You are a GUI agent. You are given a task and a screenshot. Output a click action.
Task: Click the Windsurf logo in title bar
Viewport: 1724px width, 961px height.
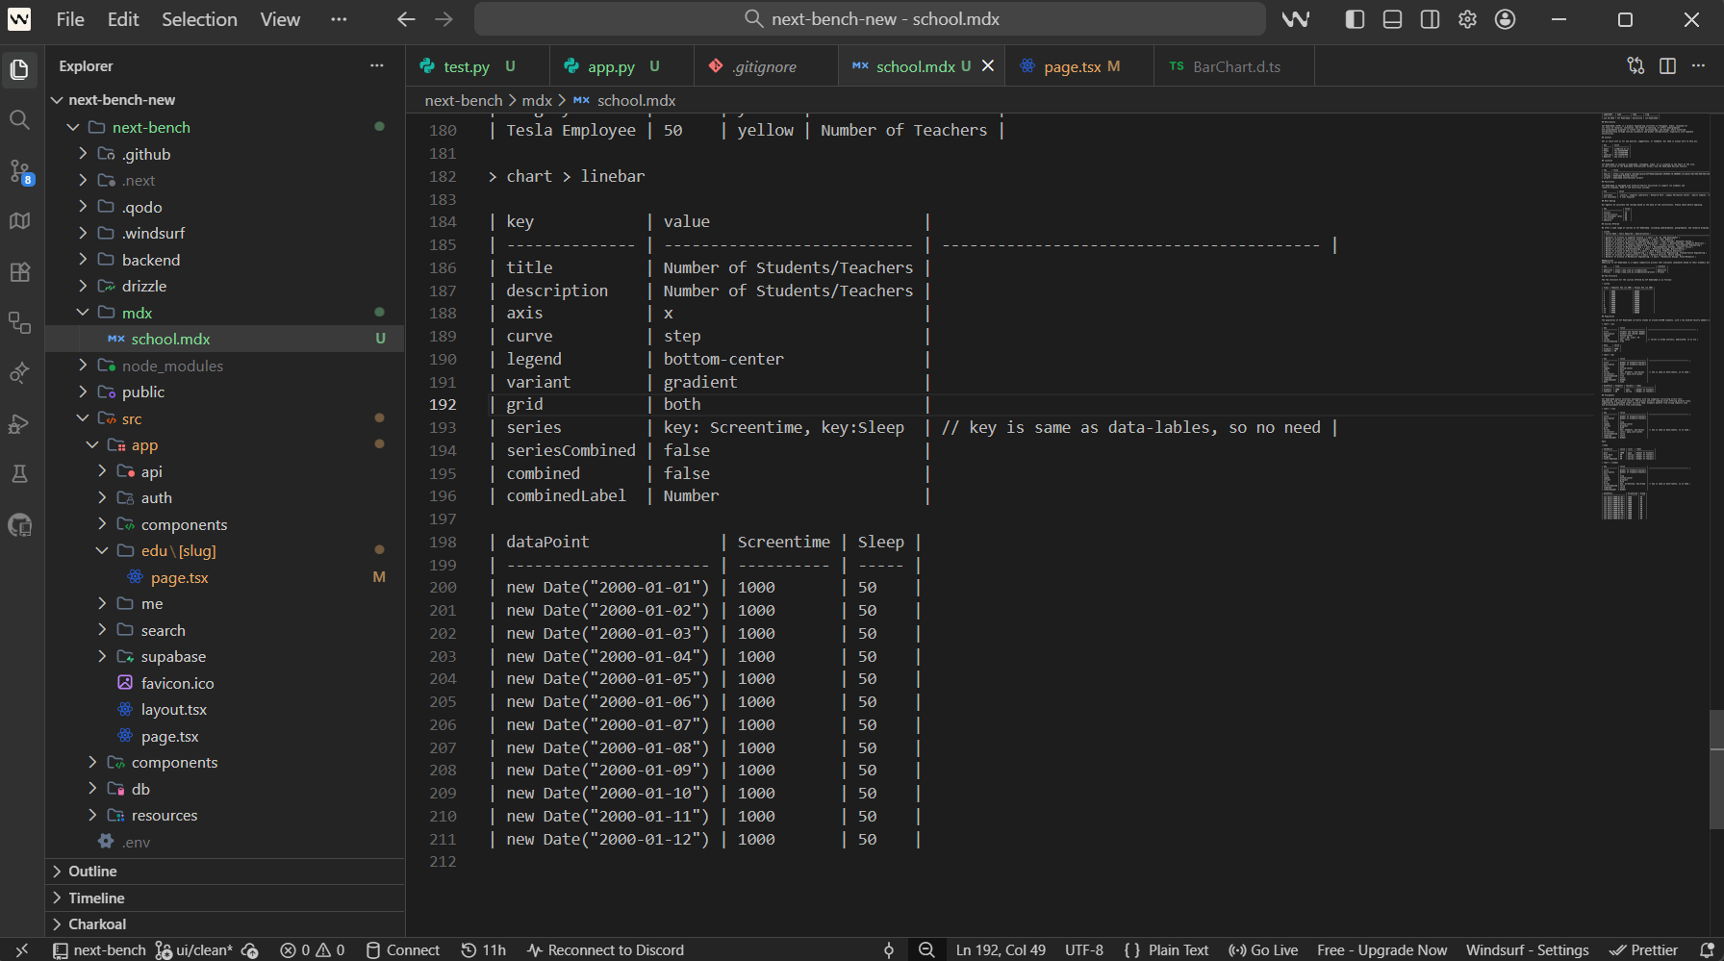[x=1296, y=19]
